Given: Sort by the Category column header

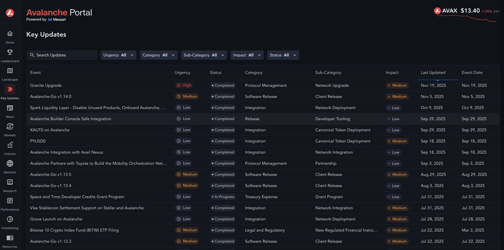Looking at the screenshot, I should [x=254, y=73].
